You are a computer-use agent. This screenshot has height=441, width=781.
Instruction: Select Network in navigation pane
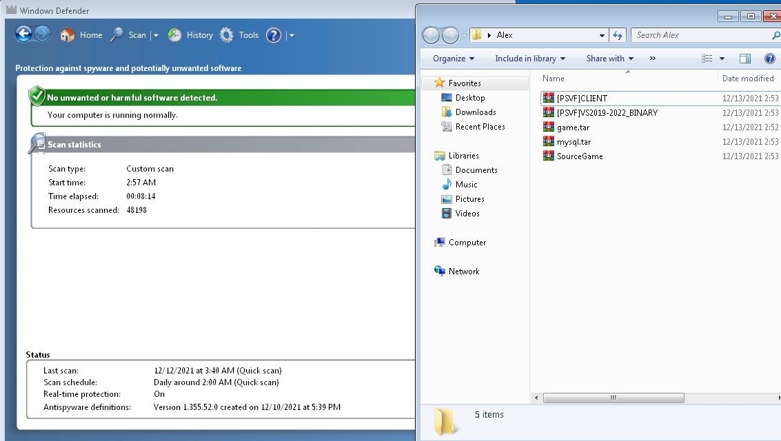point(463,271)
